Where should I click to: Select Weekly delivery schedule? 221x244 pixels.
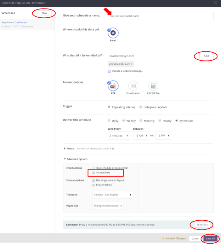coord(124,120)
